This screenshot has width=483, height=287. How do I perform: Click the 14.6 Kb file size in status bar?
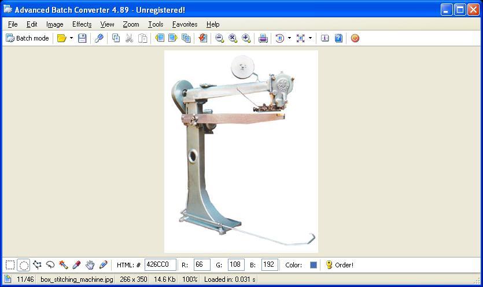(165, 279)
